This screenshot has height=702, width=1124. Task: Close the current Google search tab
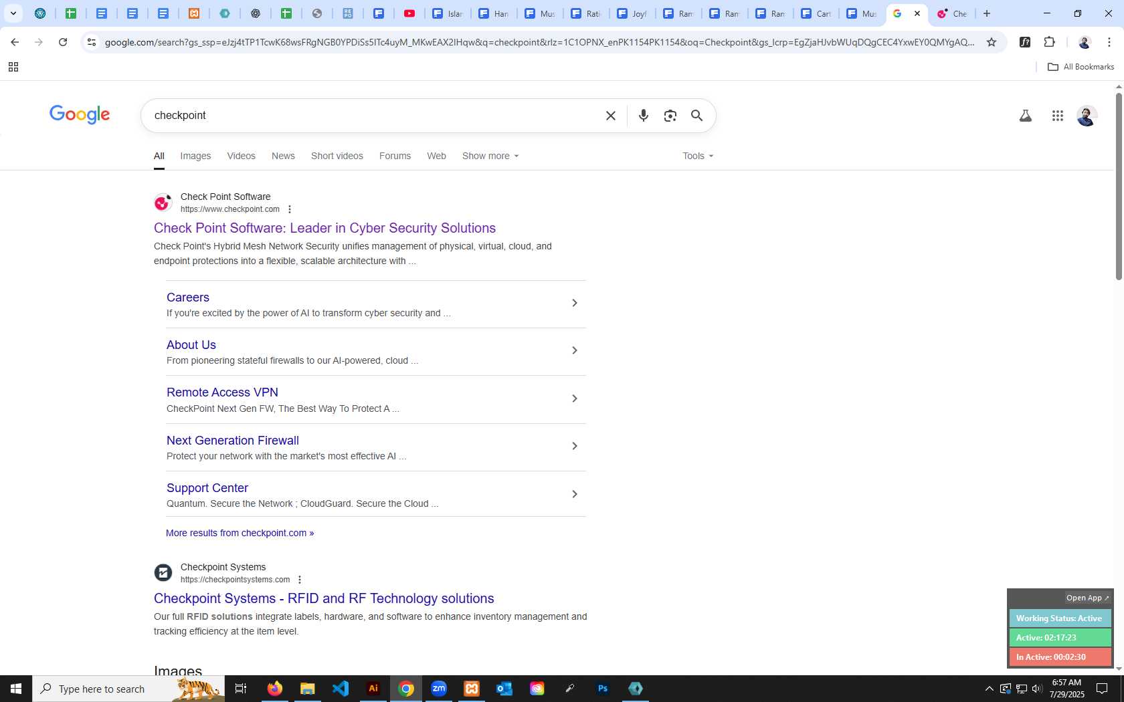click(917, 13)
